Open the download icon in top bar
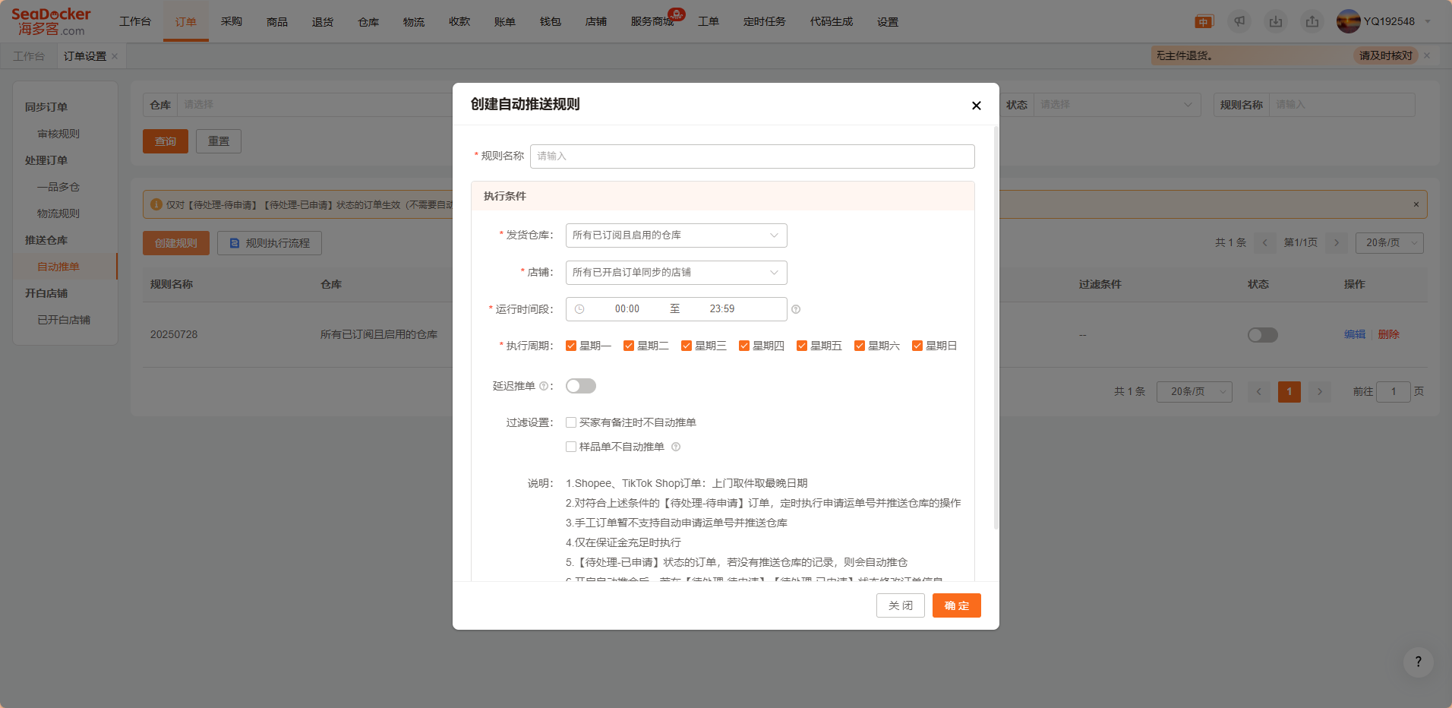 point(1276,21)
